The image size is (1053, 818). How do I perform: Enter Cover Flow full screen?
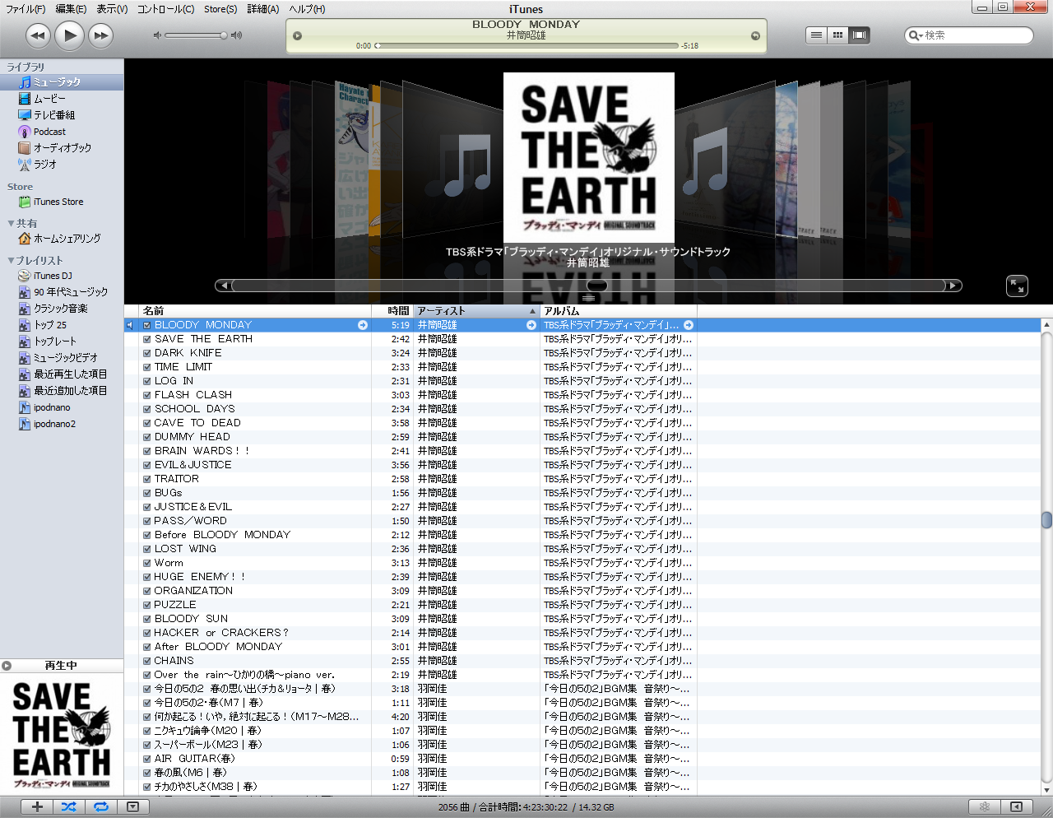click(1018, 286)
